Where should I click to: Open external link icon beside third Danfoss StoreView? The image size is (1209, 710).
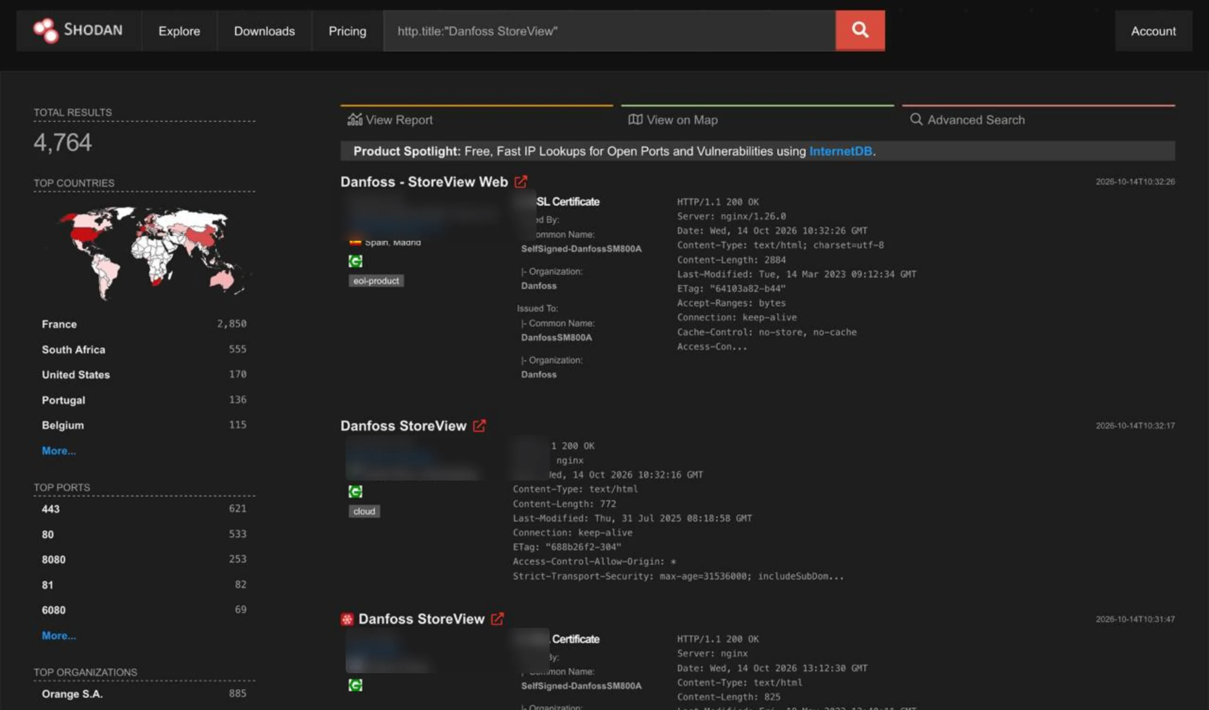[497, 619]
